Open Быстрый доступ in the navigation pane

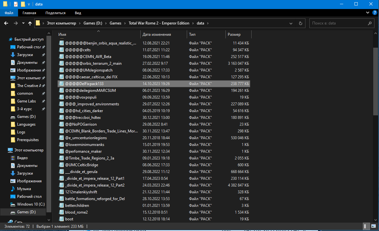29,39
